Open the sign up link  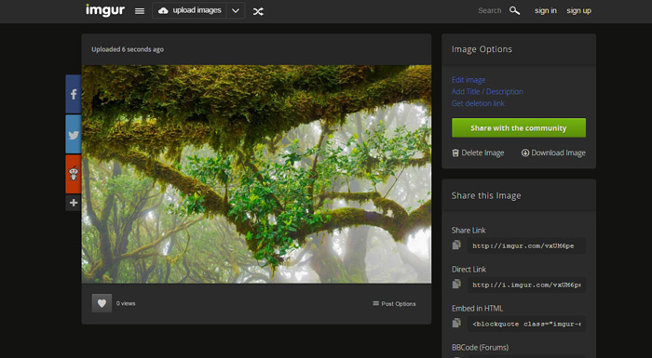pos(578,11)
